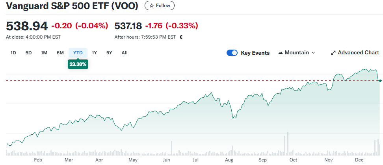Click the Key Events label text
This screenshot has height=165, width=383.
tap(255, 53)
